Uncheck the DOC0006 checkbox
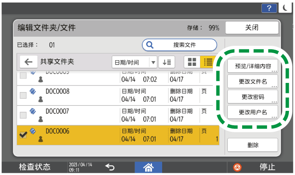 tap(24, 134)
